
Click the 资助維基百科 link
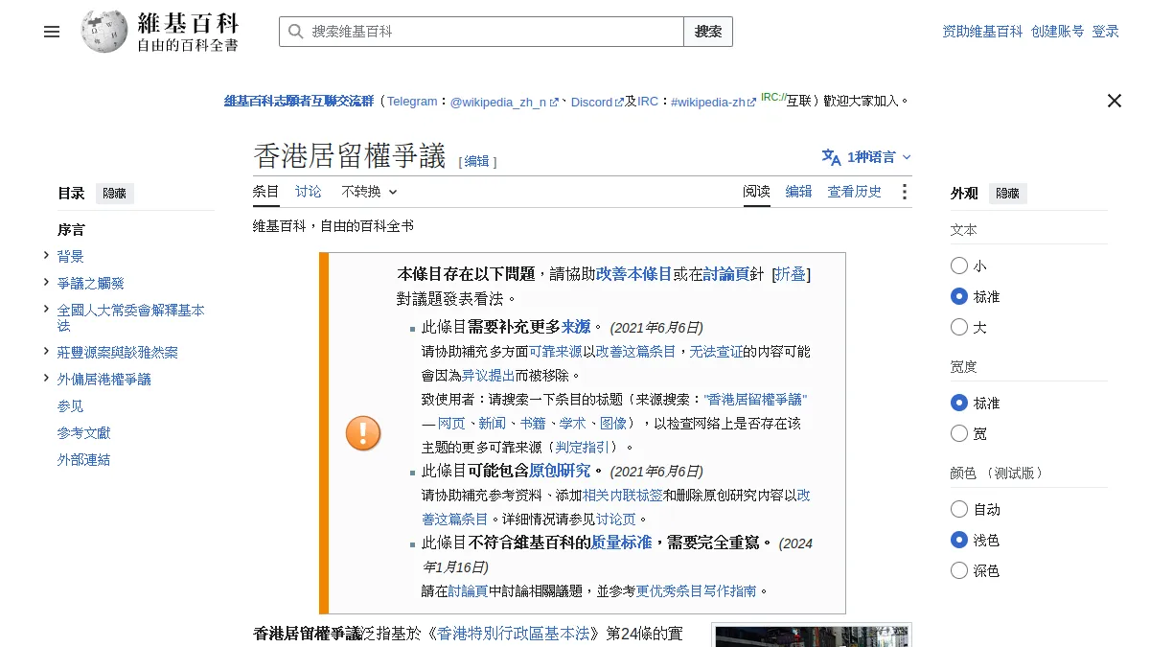(x=983, y=32)
